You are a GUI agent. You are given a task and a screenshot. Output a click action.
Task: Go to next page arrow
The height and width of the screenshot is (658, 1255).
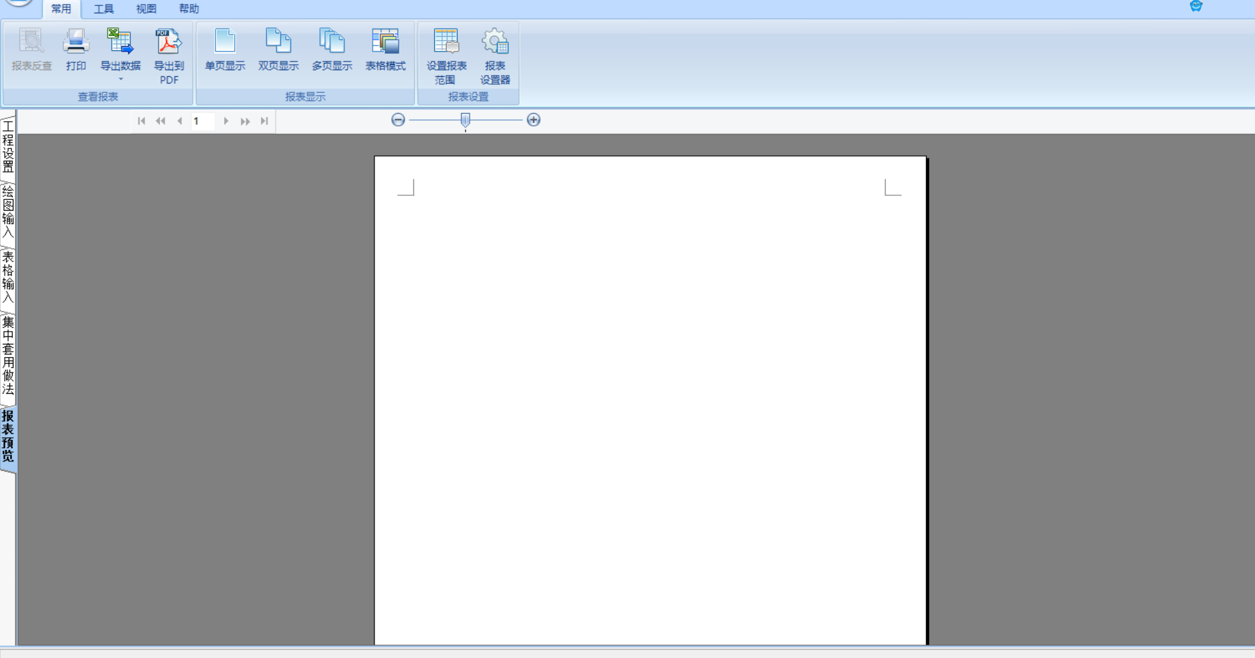(x=226, y=121)
